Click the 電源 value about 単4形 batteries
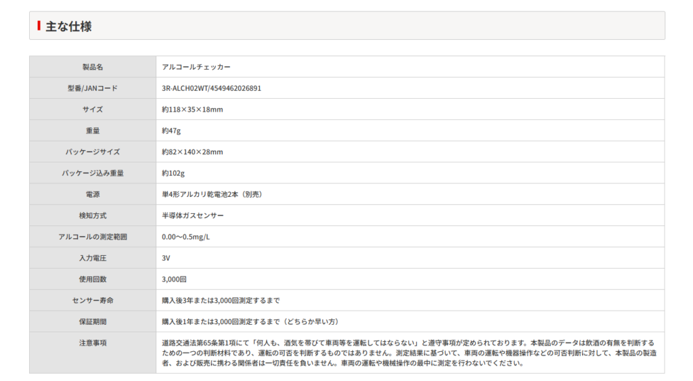 click(212, 194)
